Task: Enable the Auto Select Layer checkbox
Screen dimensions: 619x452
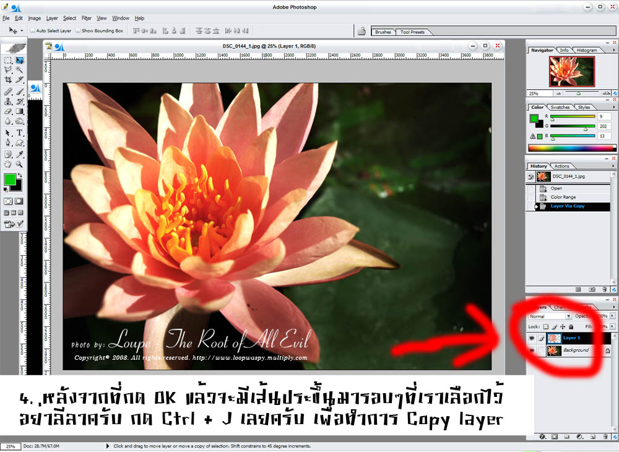Action: click(x=32, y=30)
